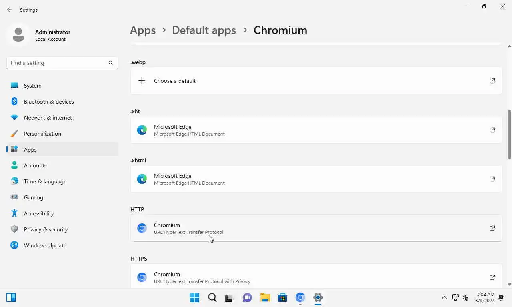Click open-external icon on HTTPS row
Image resolution: width=512 pixels, height=307 pixels.
(x=492, y=277)
